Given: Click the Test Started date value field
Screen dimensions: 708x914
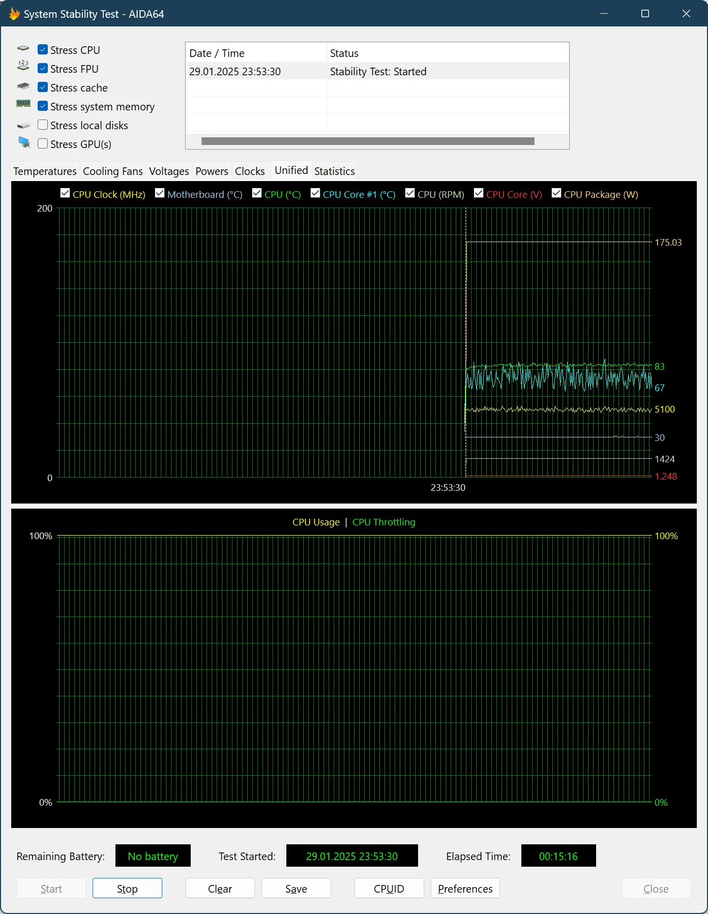Looking at the screenshot, I should click(352, 856).
